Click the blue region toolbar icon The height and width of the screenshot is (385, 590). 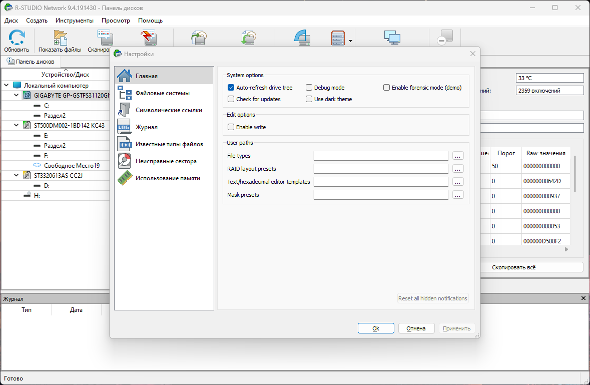click(x=302, y=38)
